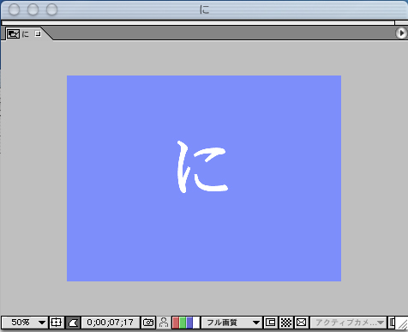
Task: Zoom the に window with third title button
Action: [x=51, y=9]
